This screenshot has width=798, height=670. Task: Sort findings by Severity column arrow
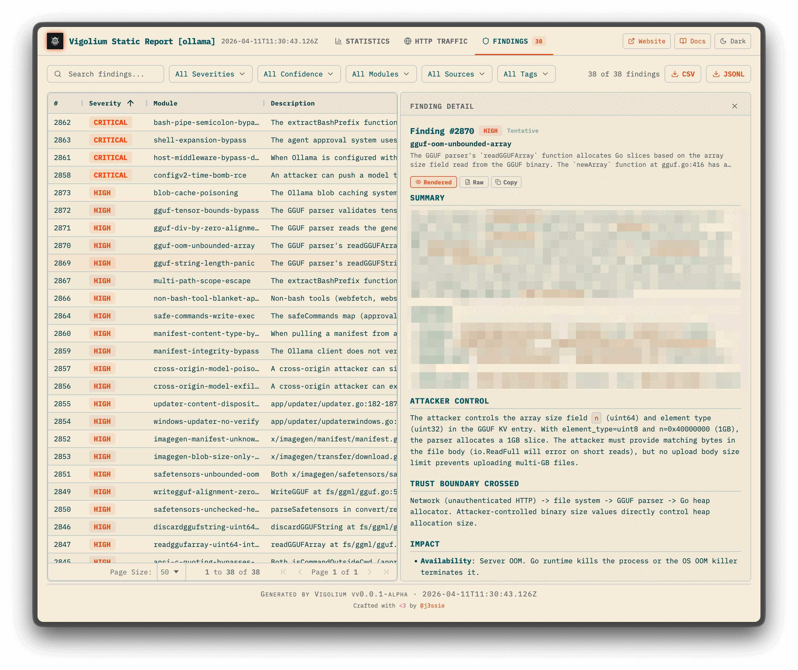tap(130, 103)
